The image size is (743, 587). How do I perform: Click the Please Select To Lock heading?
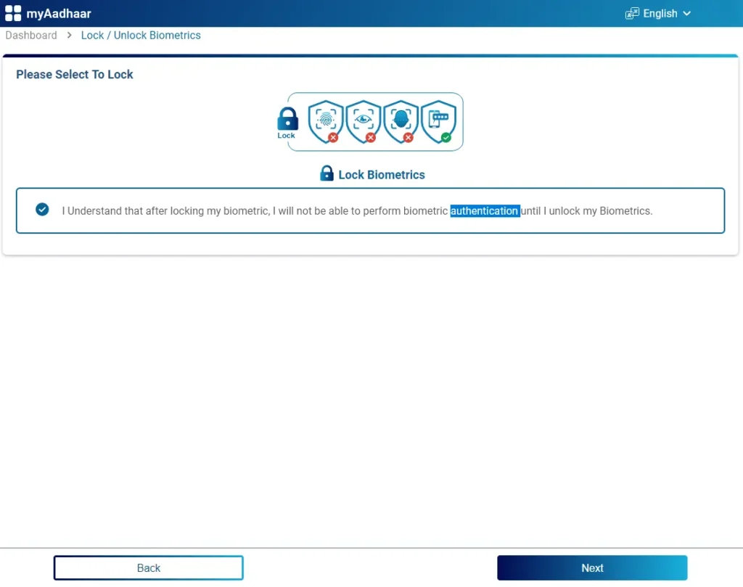click(x=75, y=75)
